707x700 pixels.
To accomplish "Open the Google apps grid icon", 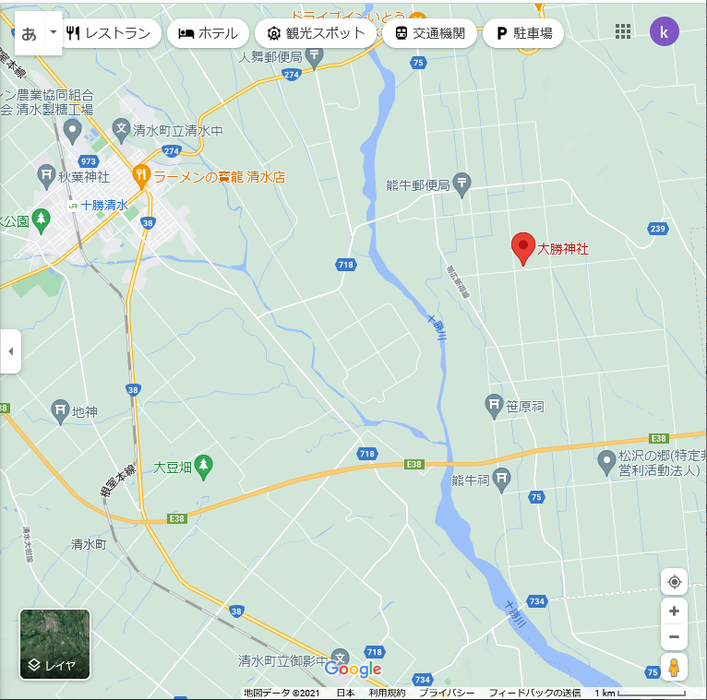I will (623, 31).
